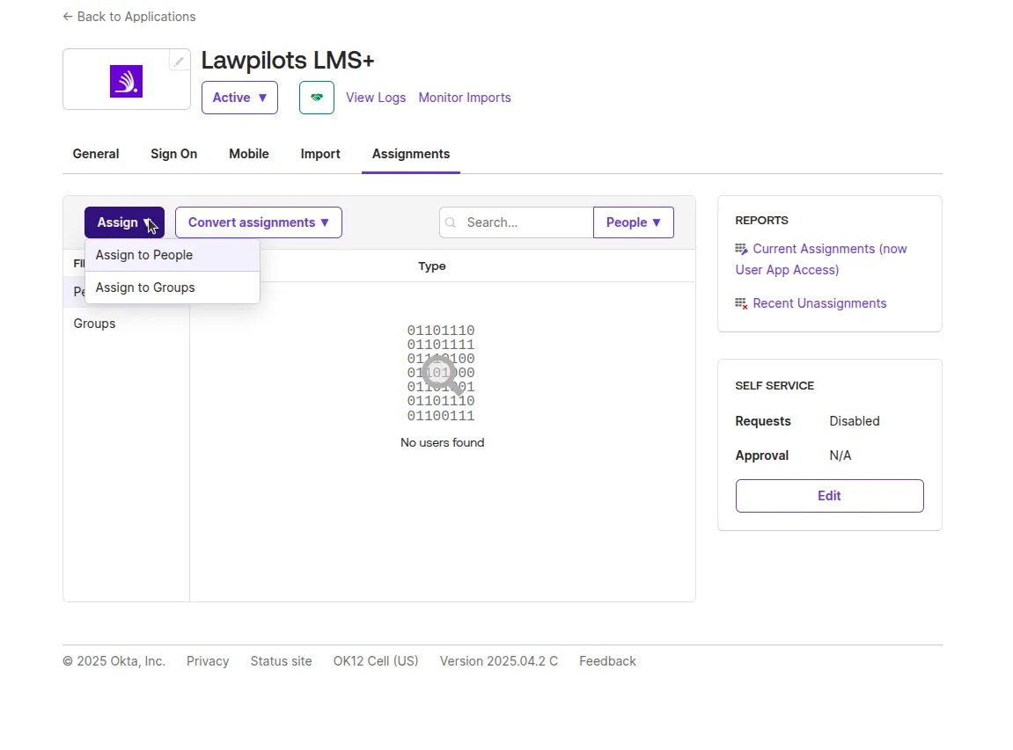Click the Requests Disabled value

click(x=855, y=421)
